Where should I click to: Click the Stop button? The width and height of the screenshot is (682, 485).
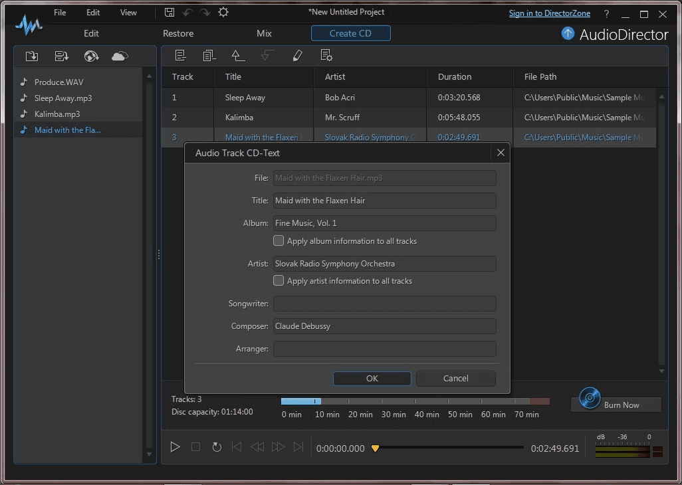(195, 446)
